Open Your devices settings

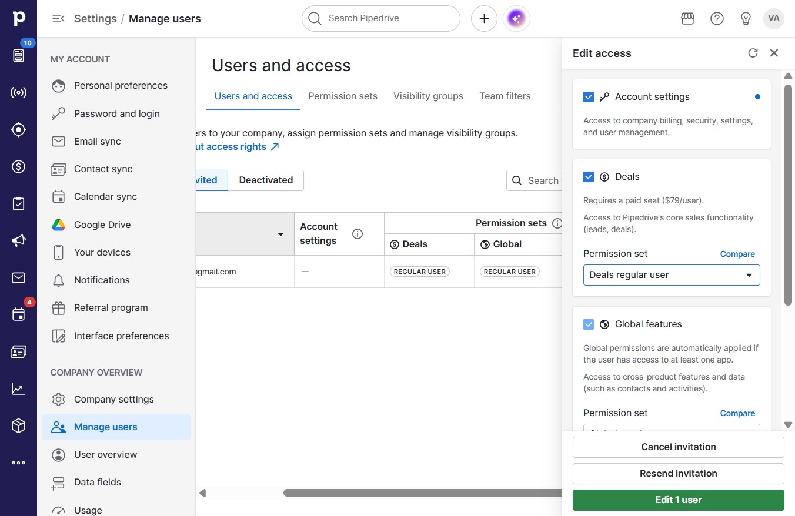click(116, 253)
